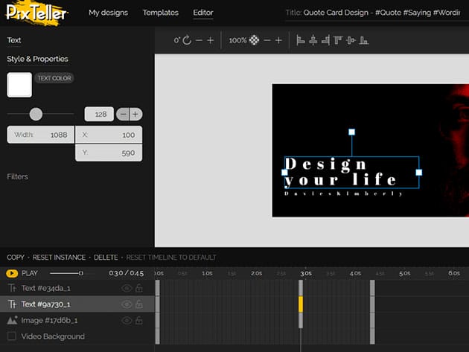Align selection to right edge
This screenshot has height=352, width=469.
pyautogui.click(x=325, y=40)
